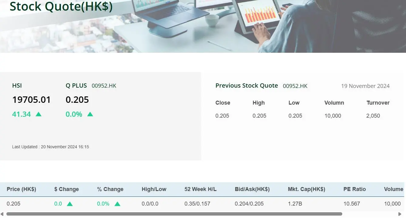This screenshot has width=406, height=218.
Task: Click the up arrow in the % Change cell
Action: pos(117,204)
